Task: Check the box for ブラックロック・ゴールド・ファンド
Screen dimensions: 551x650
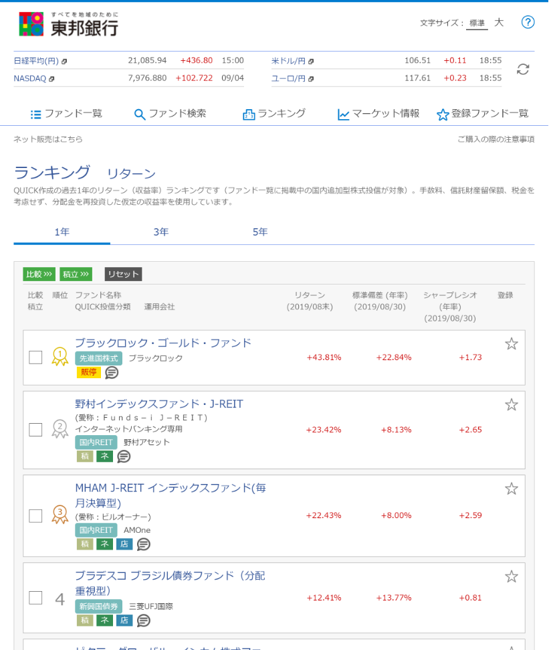Action: click(x=35, y=357)
